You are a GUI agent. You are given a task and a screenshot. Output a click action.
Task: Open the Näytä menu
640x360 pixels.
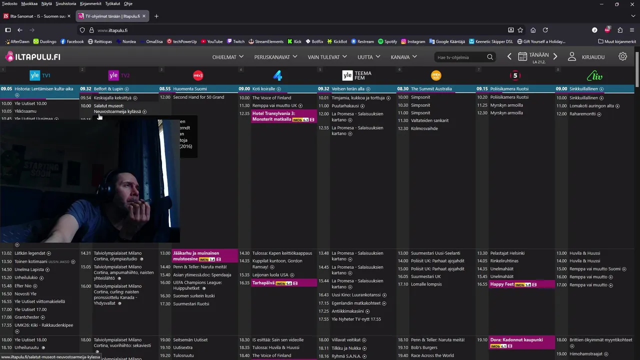46,3
